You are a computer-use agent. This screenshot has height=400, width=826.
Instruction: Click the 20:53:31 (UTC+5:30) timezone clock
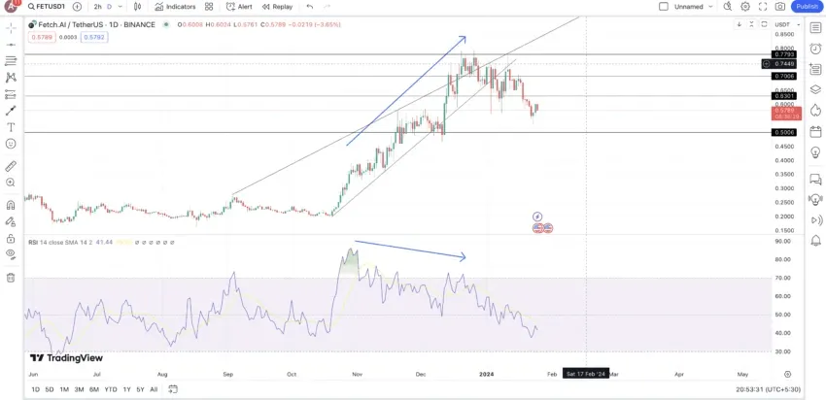point(768,389)
